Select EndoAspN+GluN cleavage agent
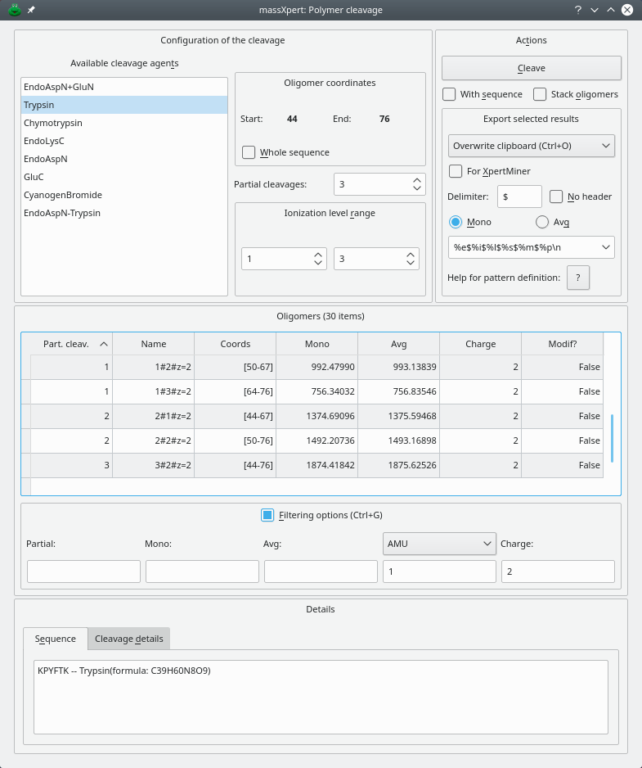Screen dimensions: 642x768 (124, 87)
